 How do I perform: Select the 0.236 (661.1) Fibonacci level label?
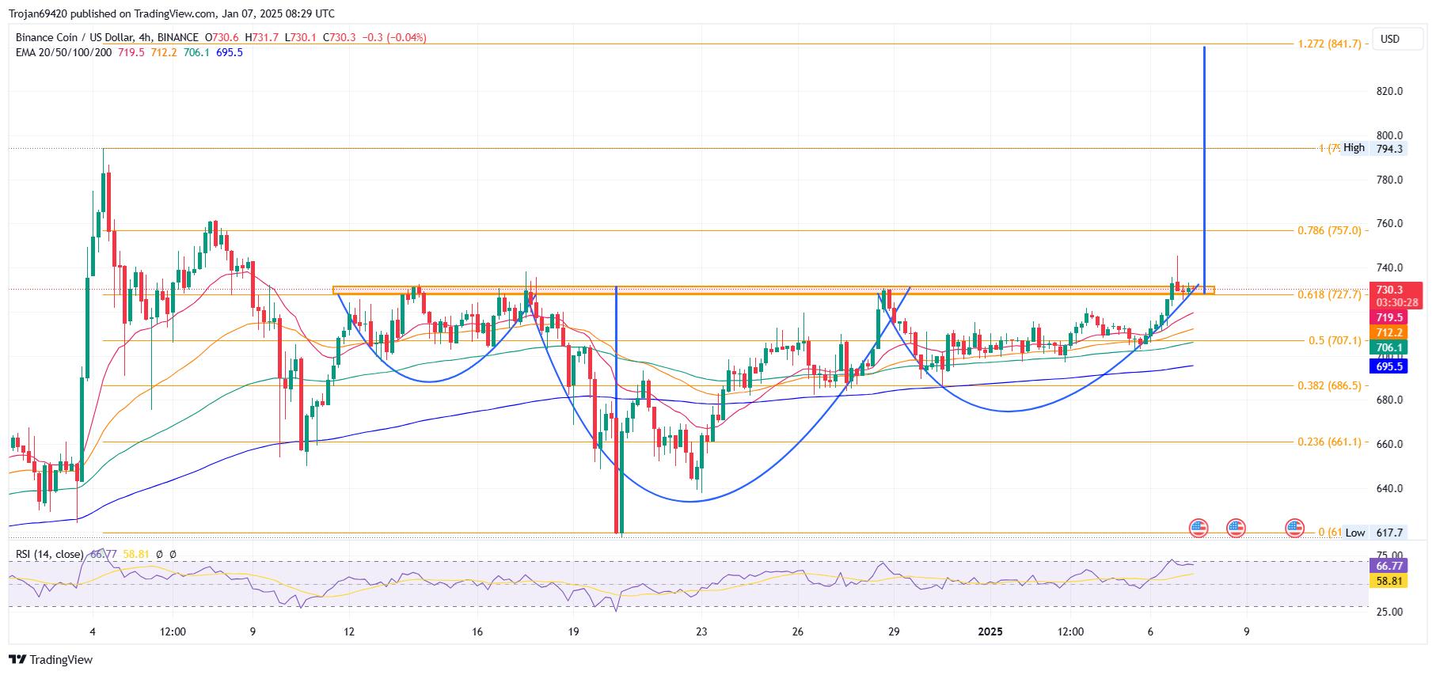[x=1329, y=442]
